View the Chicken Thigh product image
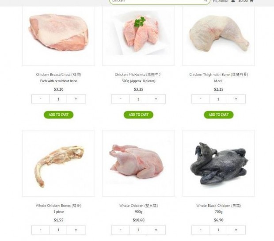The height and width of the screenshot is (241, 274). tap(219, 36)
